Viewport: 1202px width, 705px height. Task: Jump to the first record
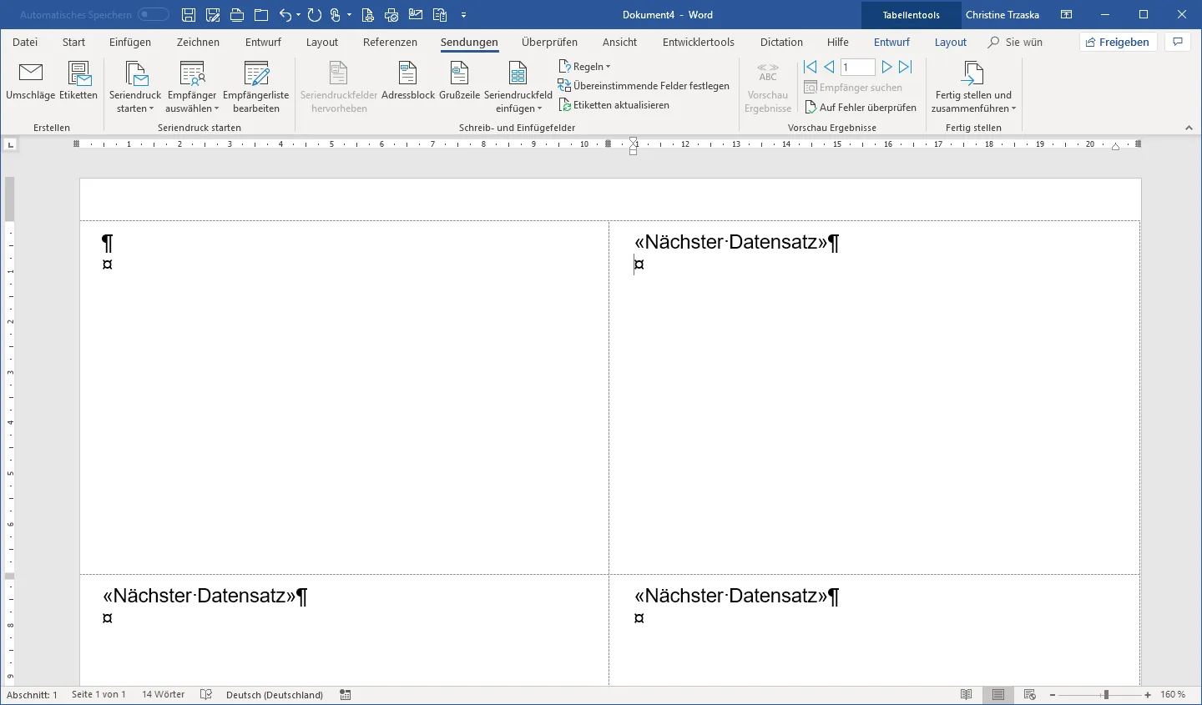[810, 67]
